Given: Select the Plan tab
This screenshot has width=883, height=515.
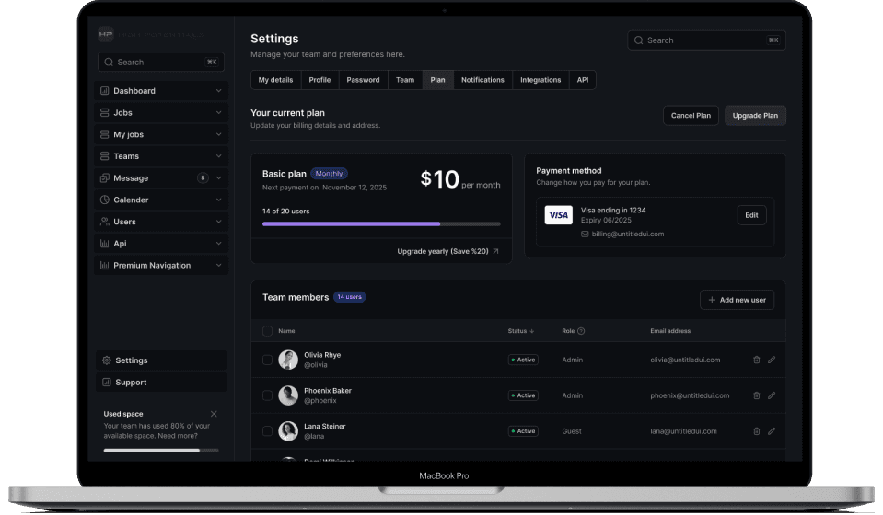Looking at the screenshot, I should 438,80.
